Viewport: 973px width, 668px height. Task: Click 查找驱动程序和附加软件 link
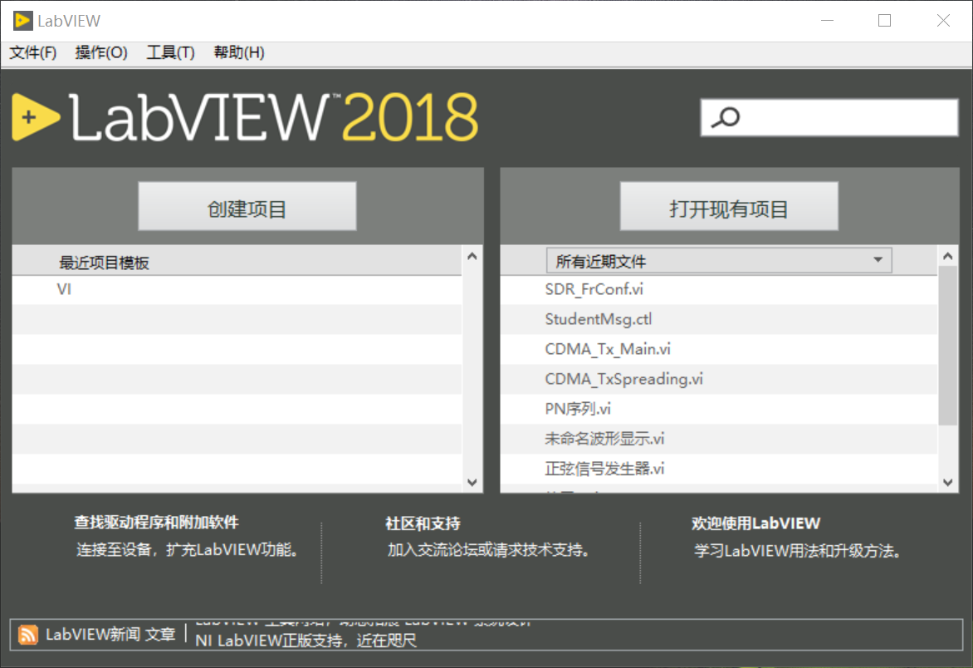(x=156, y=523)
